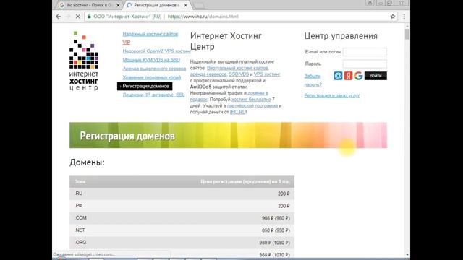Click the .РФ zone row
Image resolution: width=463 pixels, height=260 pixels.
182,206
